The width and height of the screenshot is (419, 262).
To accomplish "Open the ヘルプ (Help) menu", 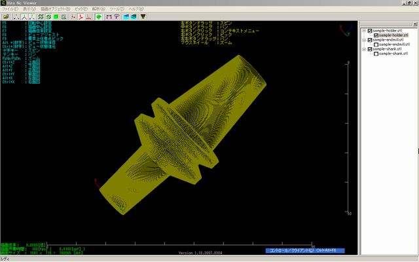I will point(136,9).
